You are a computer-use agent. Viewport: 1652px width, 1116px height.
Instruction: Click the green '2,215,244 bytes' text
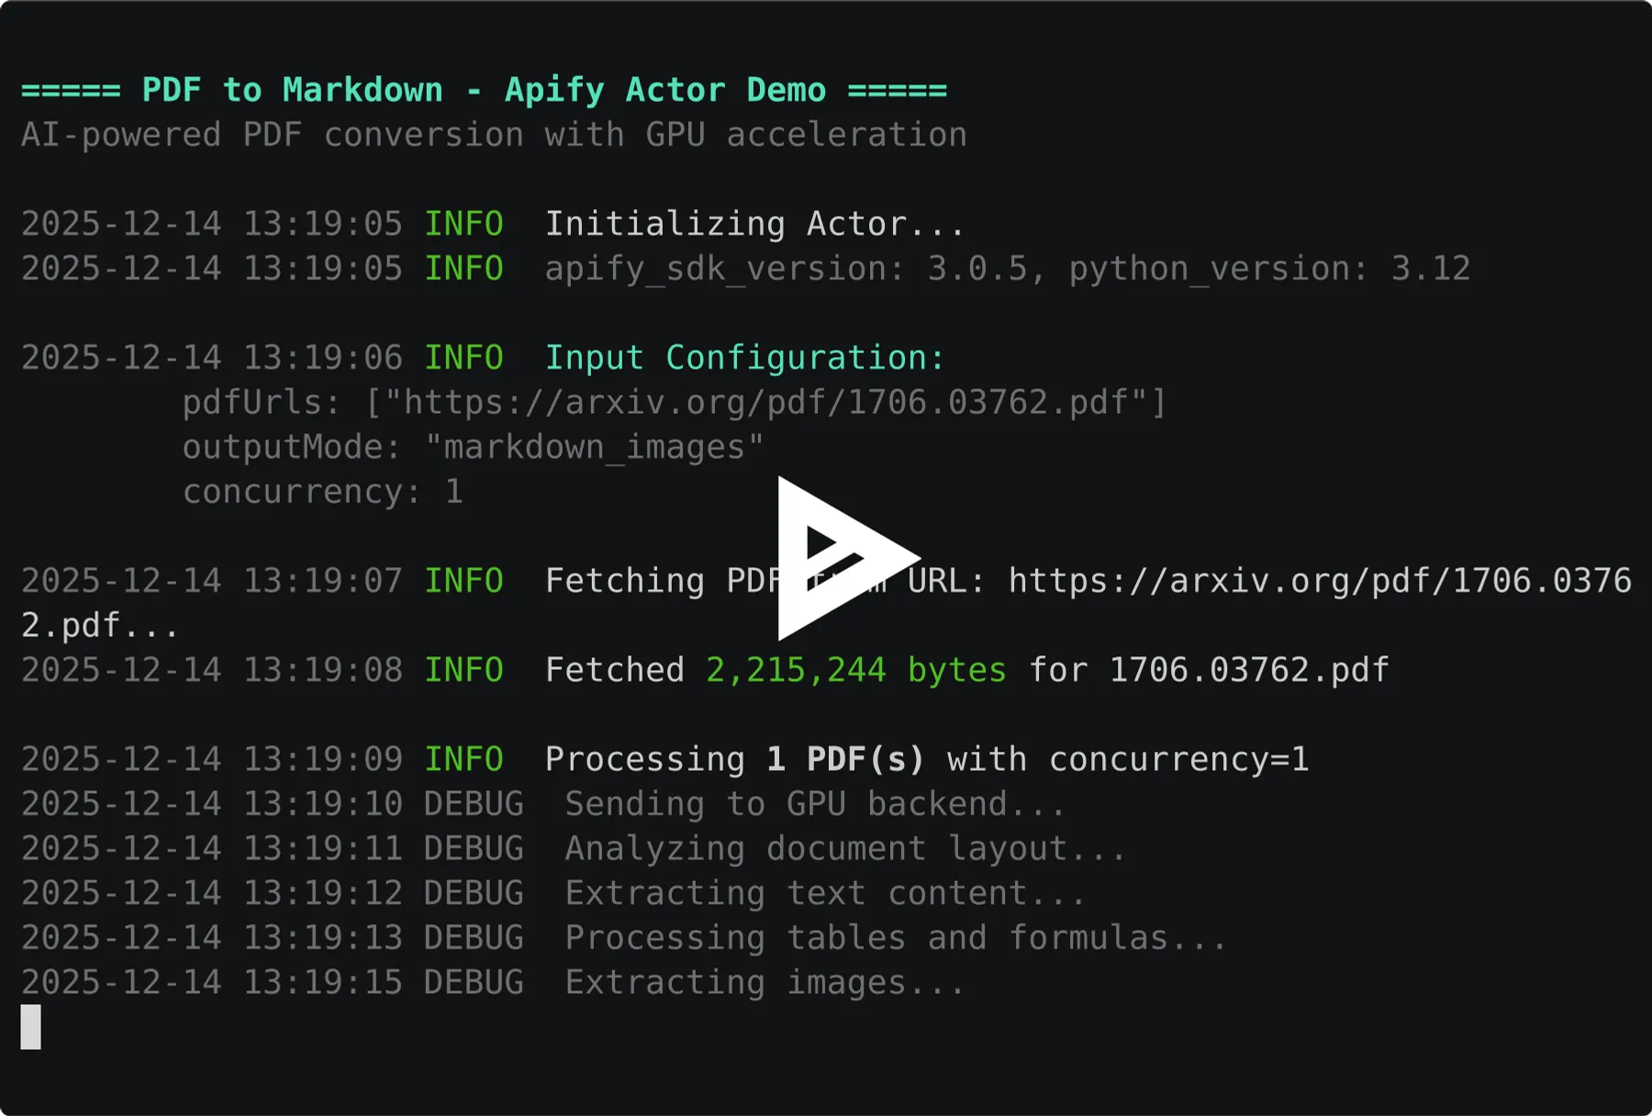tap(855, 670)
